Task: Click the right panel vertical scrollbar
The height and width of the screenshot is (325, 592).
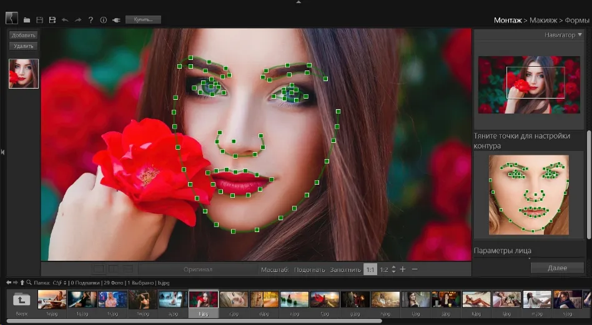Action: click(x=589, y=185)
